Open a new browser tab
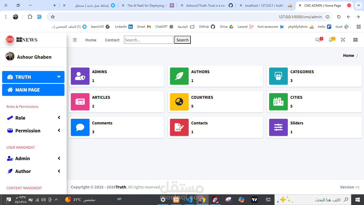 [x=55, y=5]
